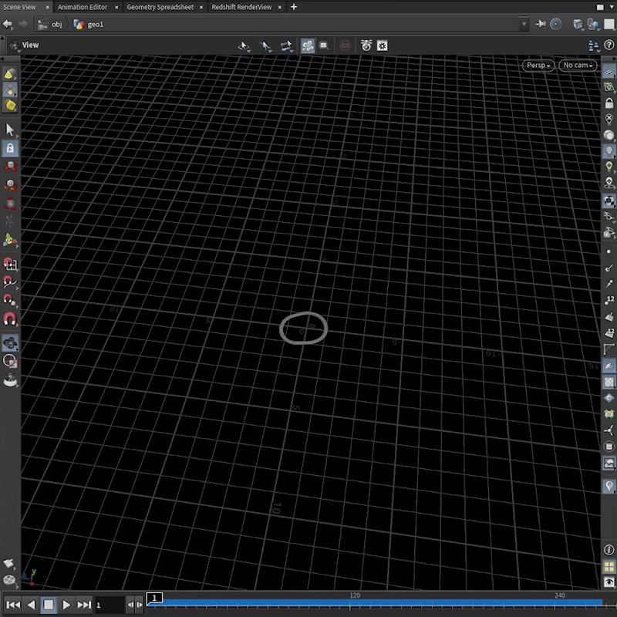The width and height of the screenshot is (617, 617).
Task: Go back in network path
Action: click(8, 24)
